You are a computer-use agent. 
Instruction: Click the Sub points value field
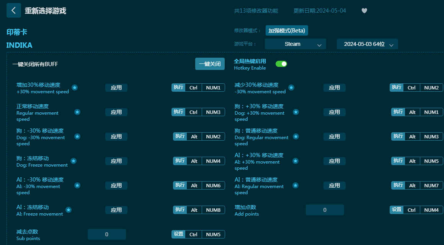[x=107, y=234]
